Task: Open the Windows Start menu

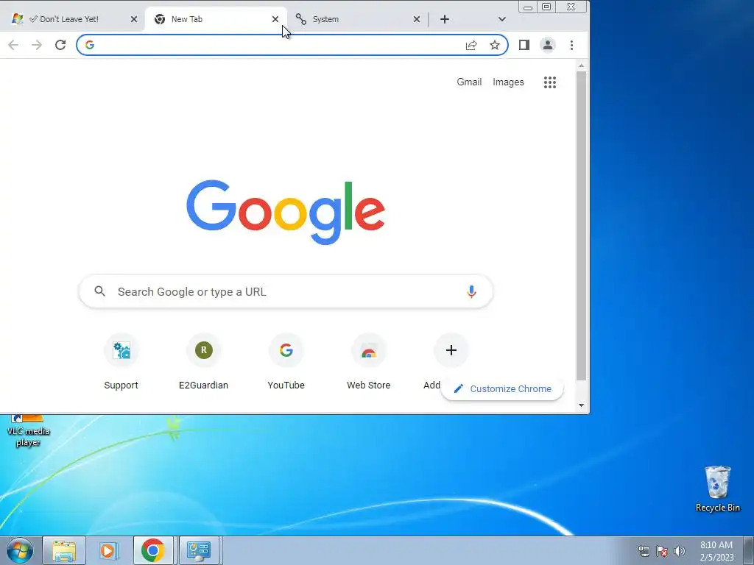Action: (19, 550)
